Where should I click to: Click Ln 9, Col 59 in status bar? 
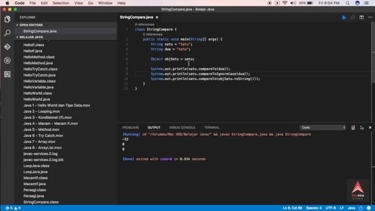[292, 208]
